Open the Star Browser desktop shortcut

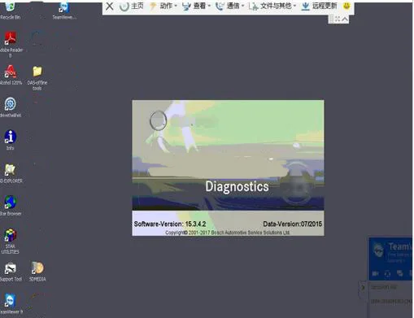tap(11, 206)
